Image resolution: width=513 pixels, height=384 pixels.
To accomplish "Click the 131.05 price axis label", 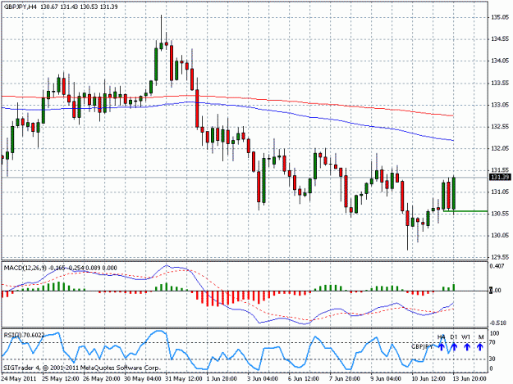I will [500, 192].
